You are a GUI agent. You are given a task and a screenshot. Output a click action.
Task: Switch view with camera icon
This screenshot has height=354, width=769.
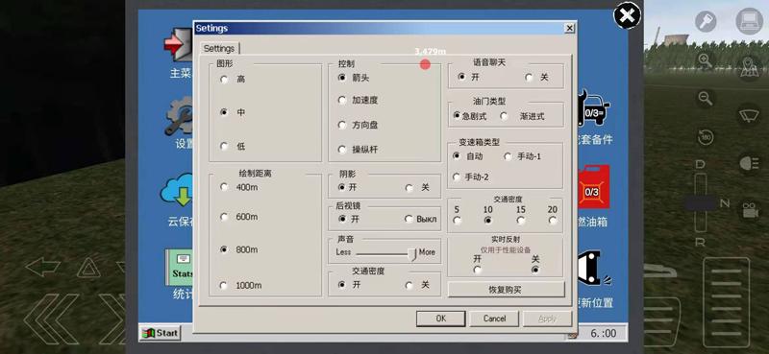[x=749, y=210]
